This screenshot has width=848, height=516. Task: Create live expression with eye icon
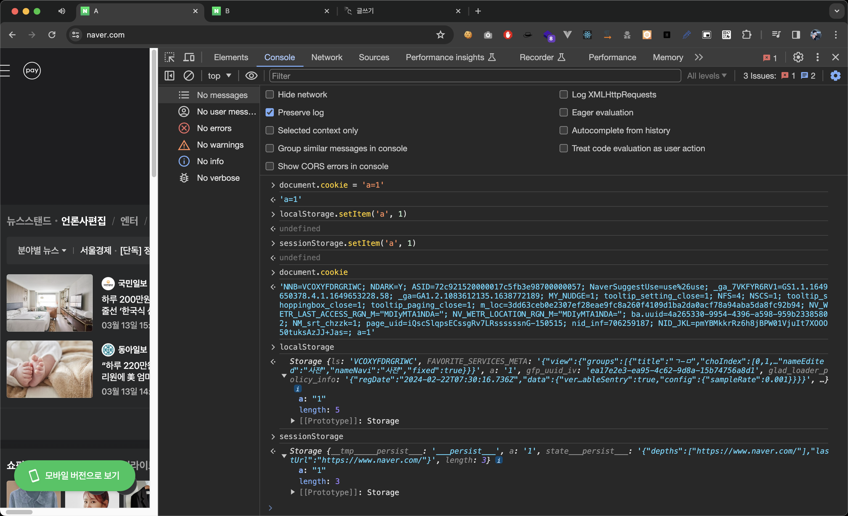click(251, 76)
